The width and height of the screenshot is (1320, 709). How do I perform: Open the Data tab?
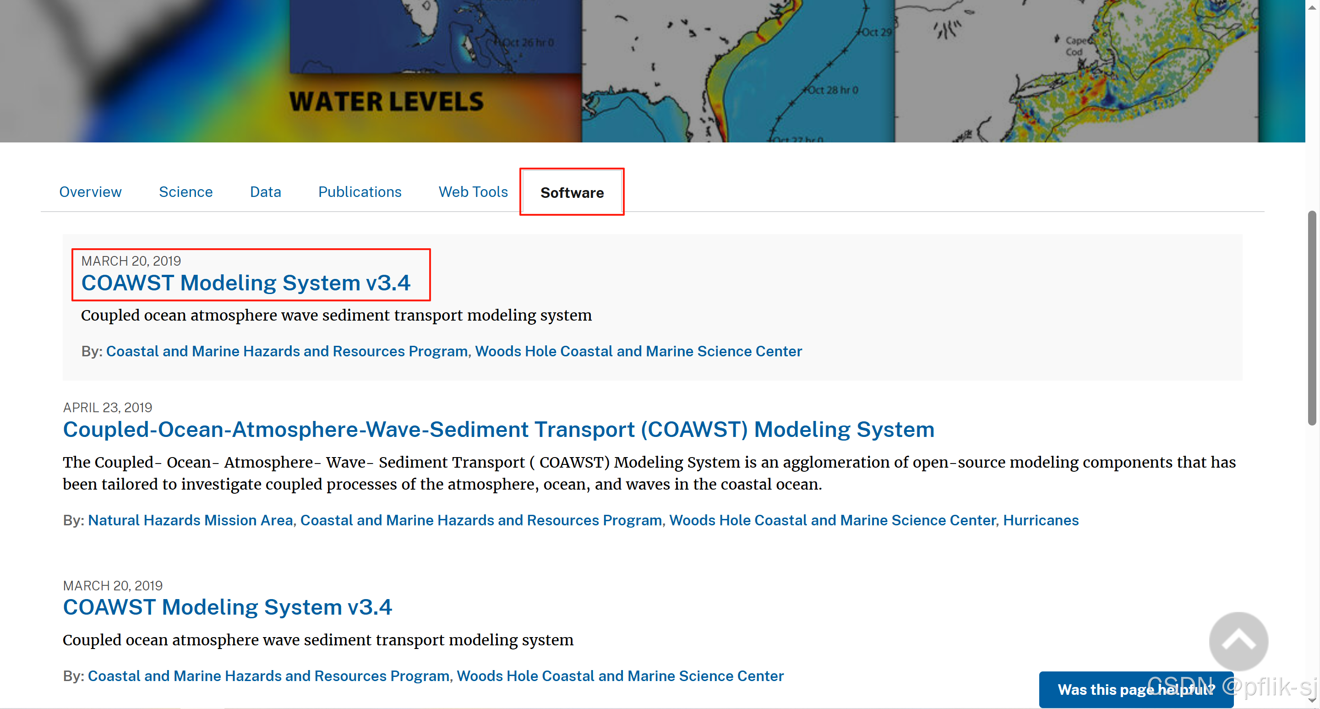coord(266,191)
